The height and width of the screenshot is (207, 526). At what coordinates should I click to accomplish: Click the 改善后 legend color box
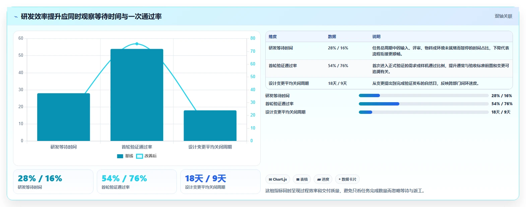pyautogui.click(x=139, y=156)
